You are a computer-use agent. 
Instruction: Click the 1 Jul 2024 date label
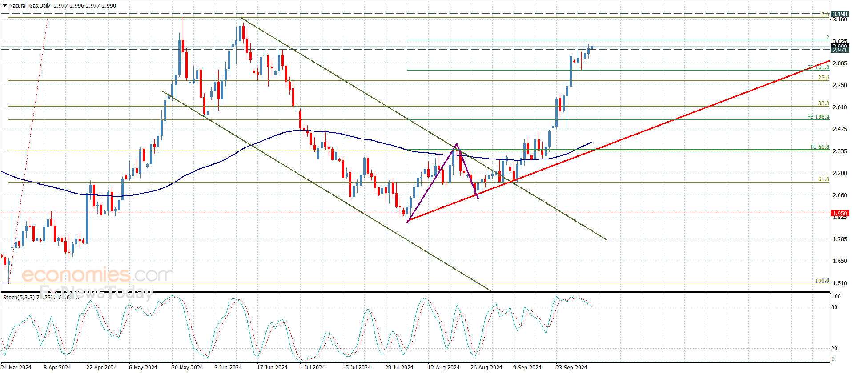[x=312, y=367]
